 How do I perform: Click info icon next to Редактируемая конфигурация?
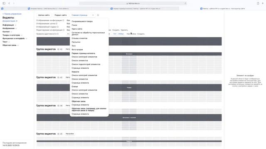[64, 30]
